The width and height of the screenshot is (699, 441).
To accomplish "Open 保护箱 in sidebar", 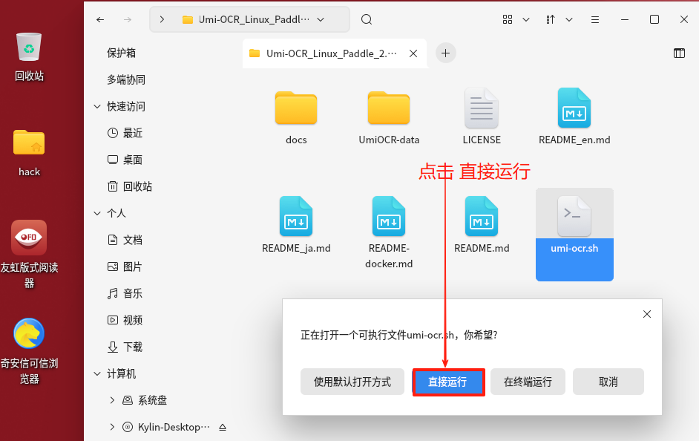I will pyautogui.click(x=121, y=53).
